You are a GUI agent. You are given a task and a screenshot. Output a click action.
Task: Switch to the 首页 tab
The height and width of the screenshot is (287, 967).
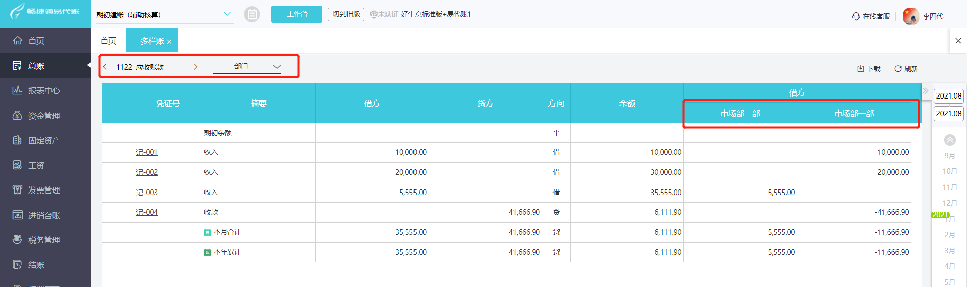pos(108,41)
